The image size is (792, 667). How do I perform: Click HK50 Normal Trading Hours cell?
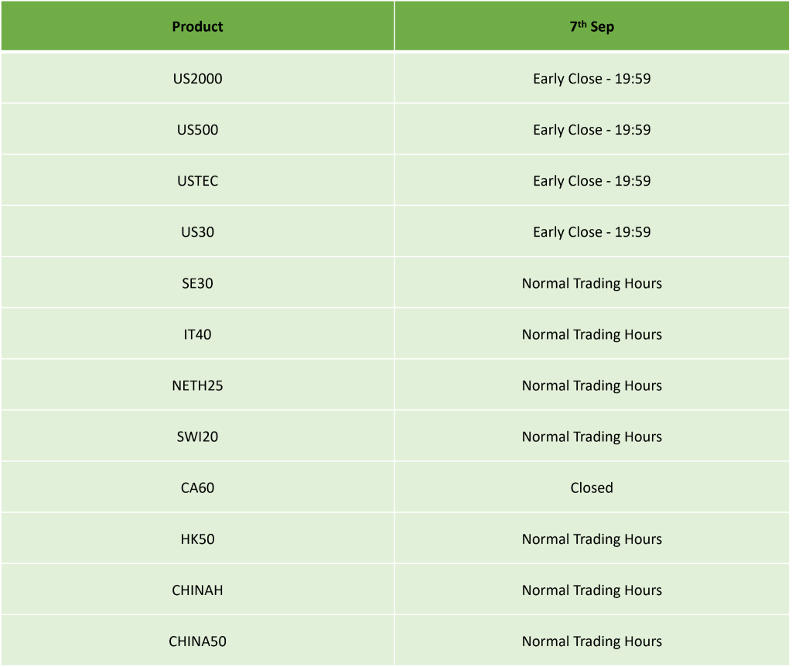(x=592, y=539)
